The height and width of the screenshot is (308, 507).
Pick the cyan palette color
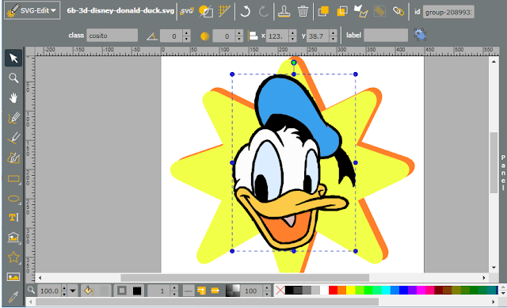click(386, 291)
